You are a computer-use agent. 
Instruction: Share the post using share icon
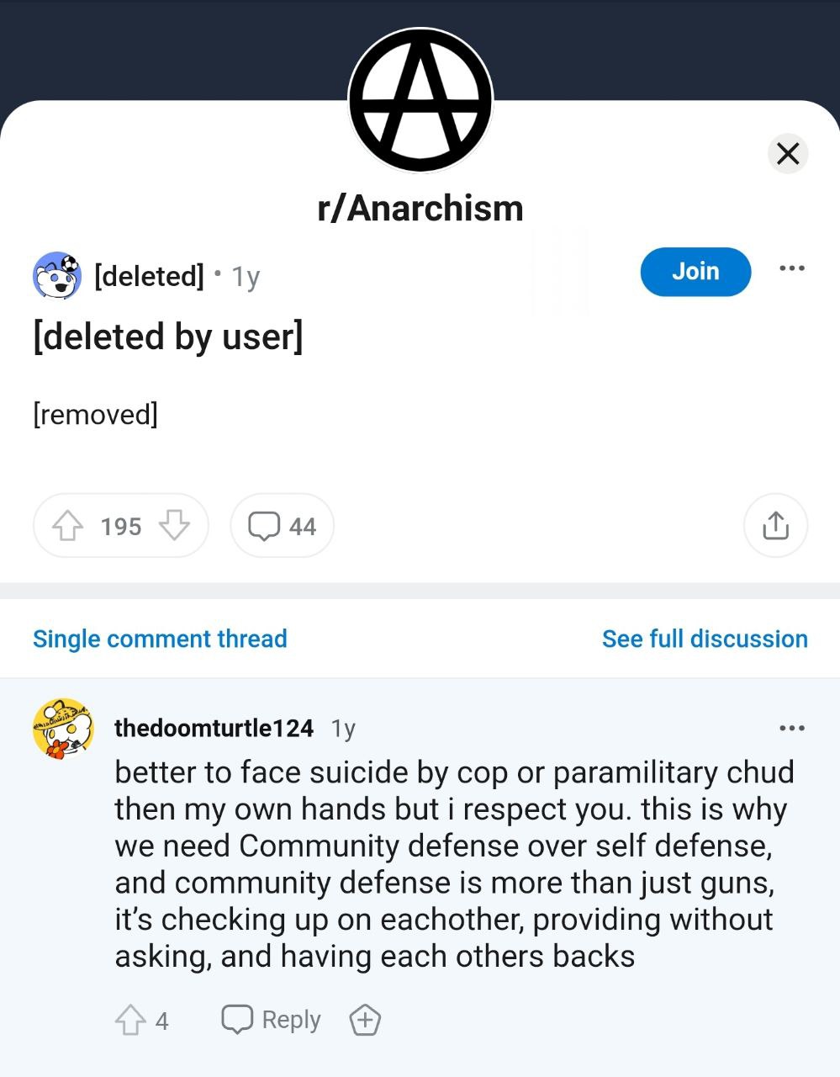[x=775, y=526]
